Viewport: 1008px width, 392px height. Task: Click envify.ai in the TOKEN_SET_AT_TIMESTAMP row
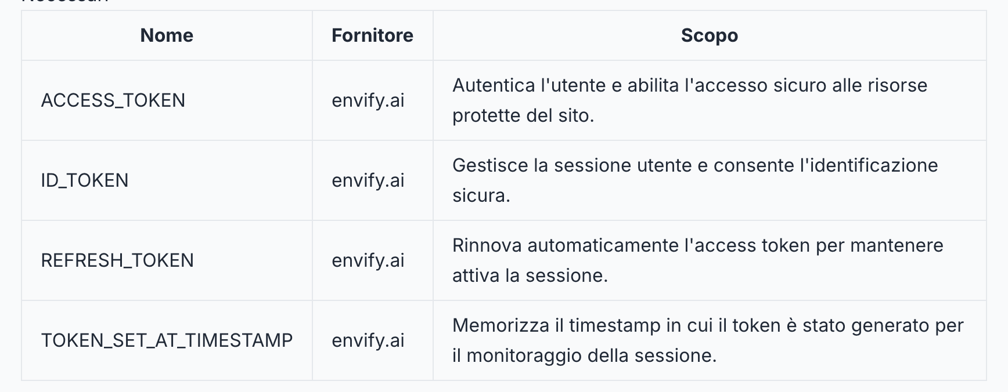[368, 340]
